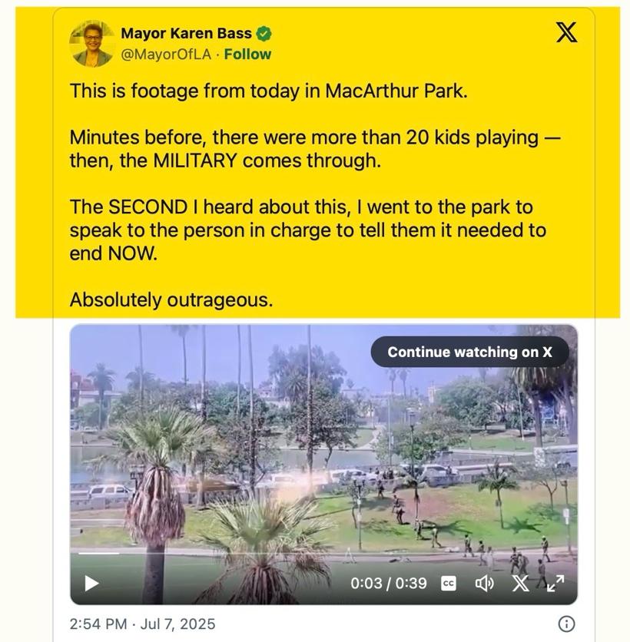Click Mayor Karen Bass profile picture
The width and height of the screenshot is (630, 642).
click(x=92, y=44)
